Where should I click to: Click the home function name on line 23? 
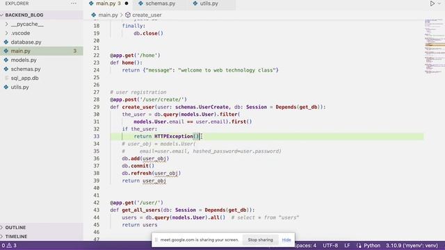click(128, 62)
